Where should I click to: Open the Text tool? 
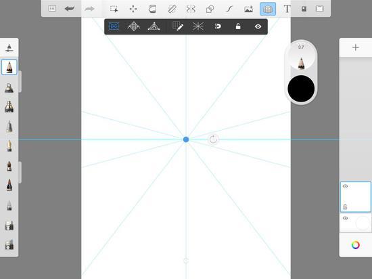tap(287, 9)
